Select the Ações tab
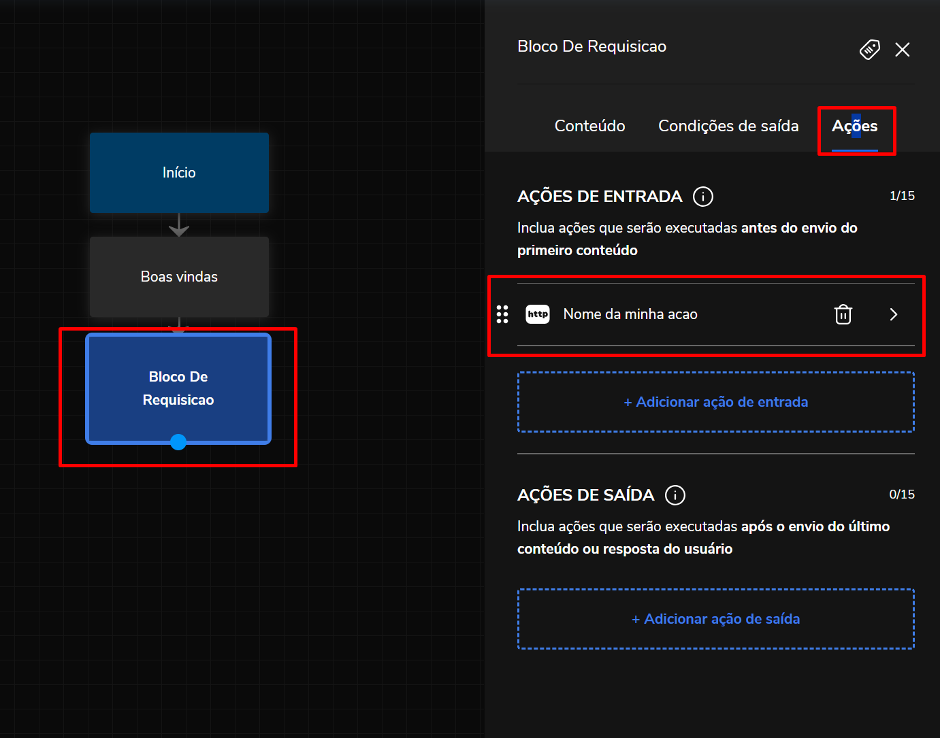Image resolution: width=940 pixels, height=738 pixels. [854, 126]
